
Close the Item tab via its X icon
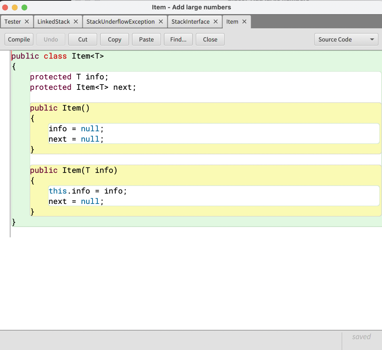coord(244,21)
